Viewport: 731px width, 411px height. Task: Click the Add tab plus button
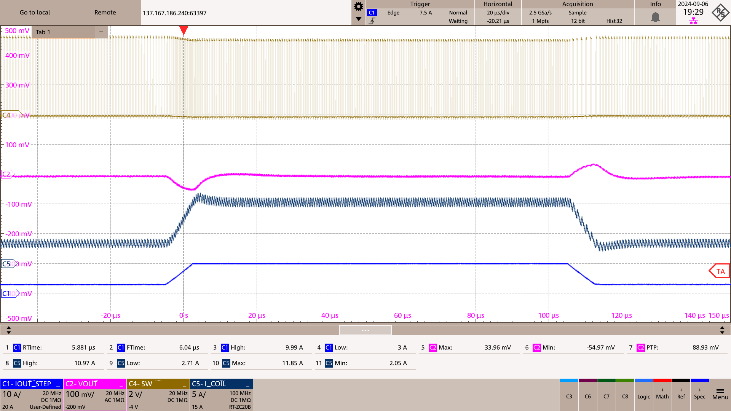click(101, 32)
